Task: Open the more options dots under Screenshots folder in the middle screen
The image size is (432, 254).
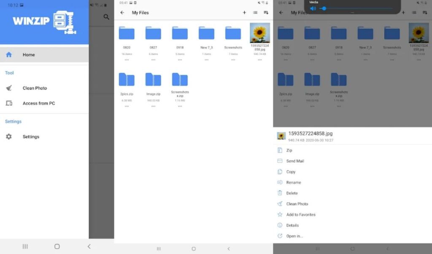Action: pyautogui.click(x=233, y=60)
